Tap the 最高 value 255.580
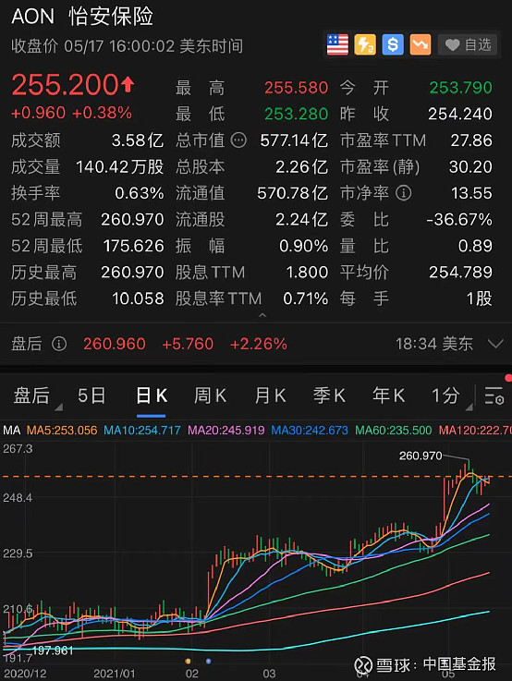The height and width of the screenshot is (681, 512). coord(296,88)
